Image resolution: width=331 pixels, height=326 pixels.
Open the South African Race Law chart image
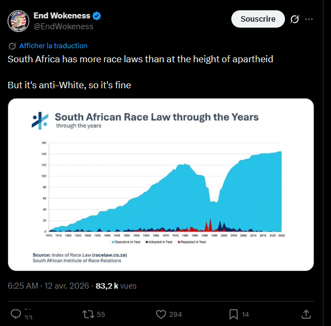pos(161,184)
